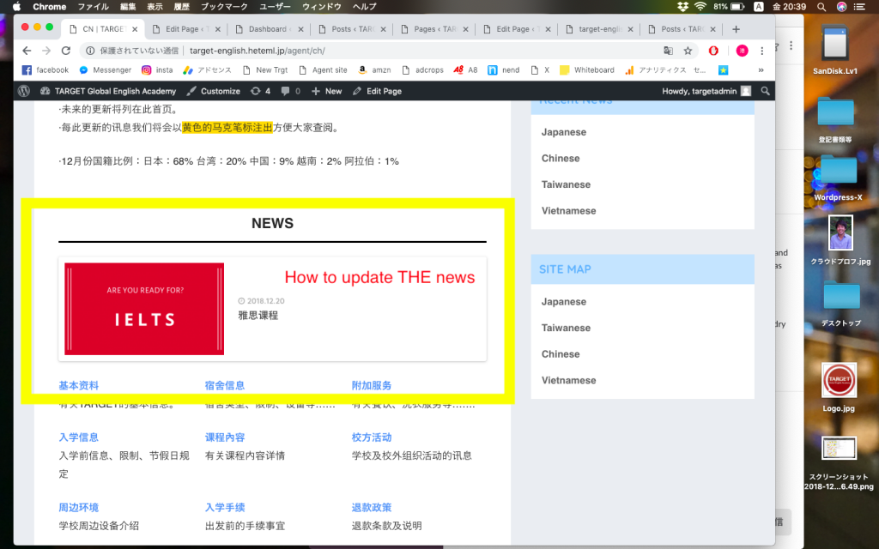Image resolution: width=879 pixels, height=549 pixels.
Task: Click Vietnamese under SITE MAP
Action: 567,380
